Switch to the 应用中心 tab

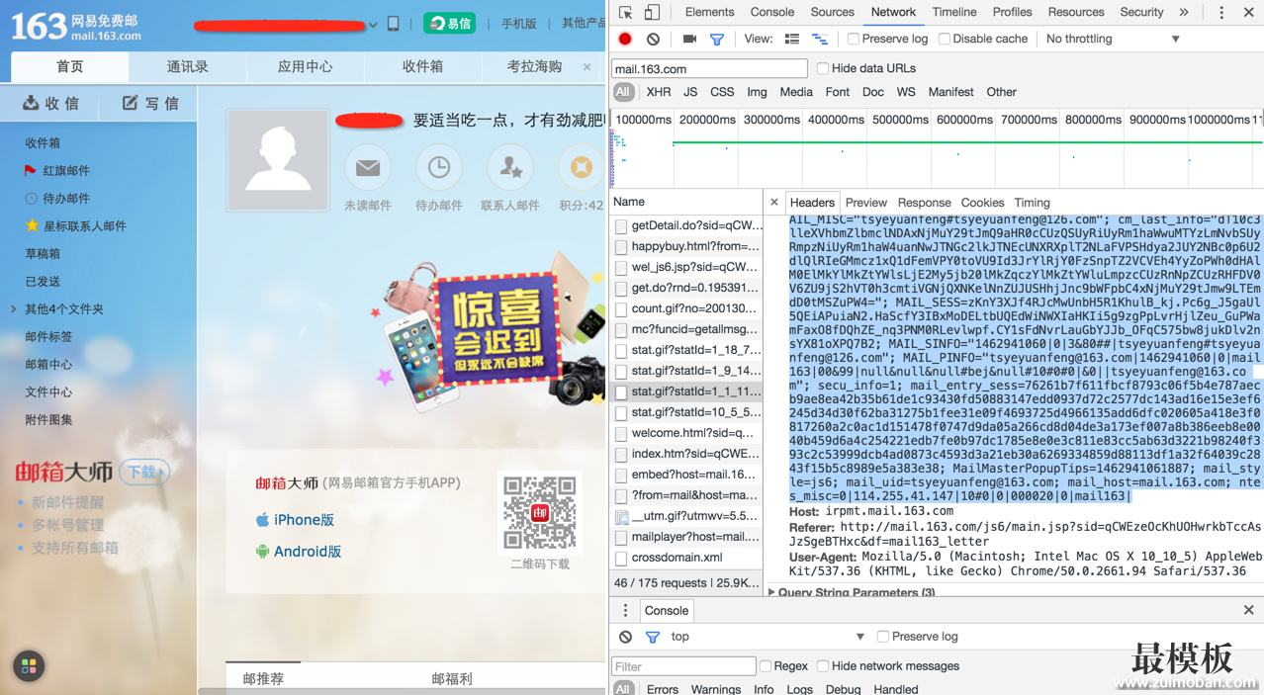pos(305,67)
